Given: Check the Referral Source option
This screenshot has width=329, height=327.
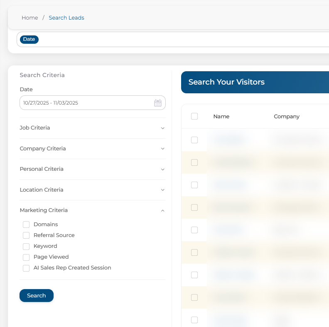Looking at the screenshot, I should click(26, 235).
